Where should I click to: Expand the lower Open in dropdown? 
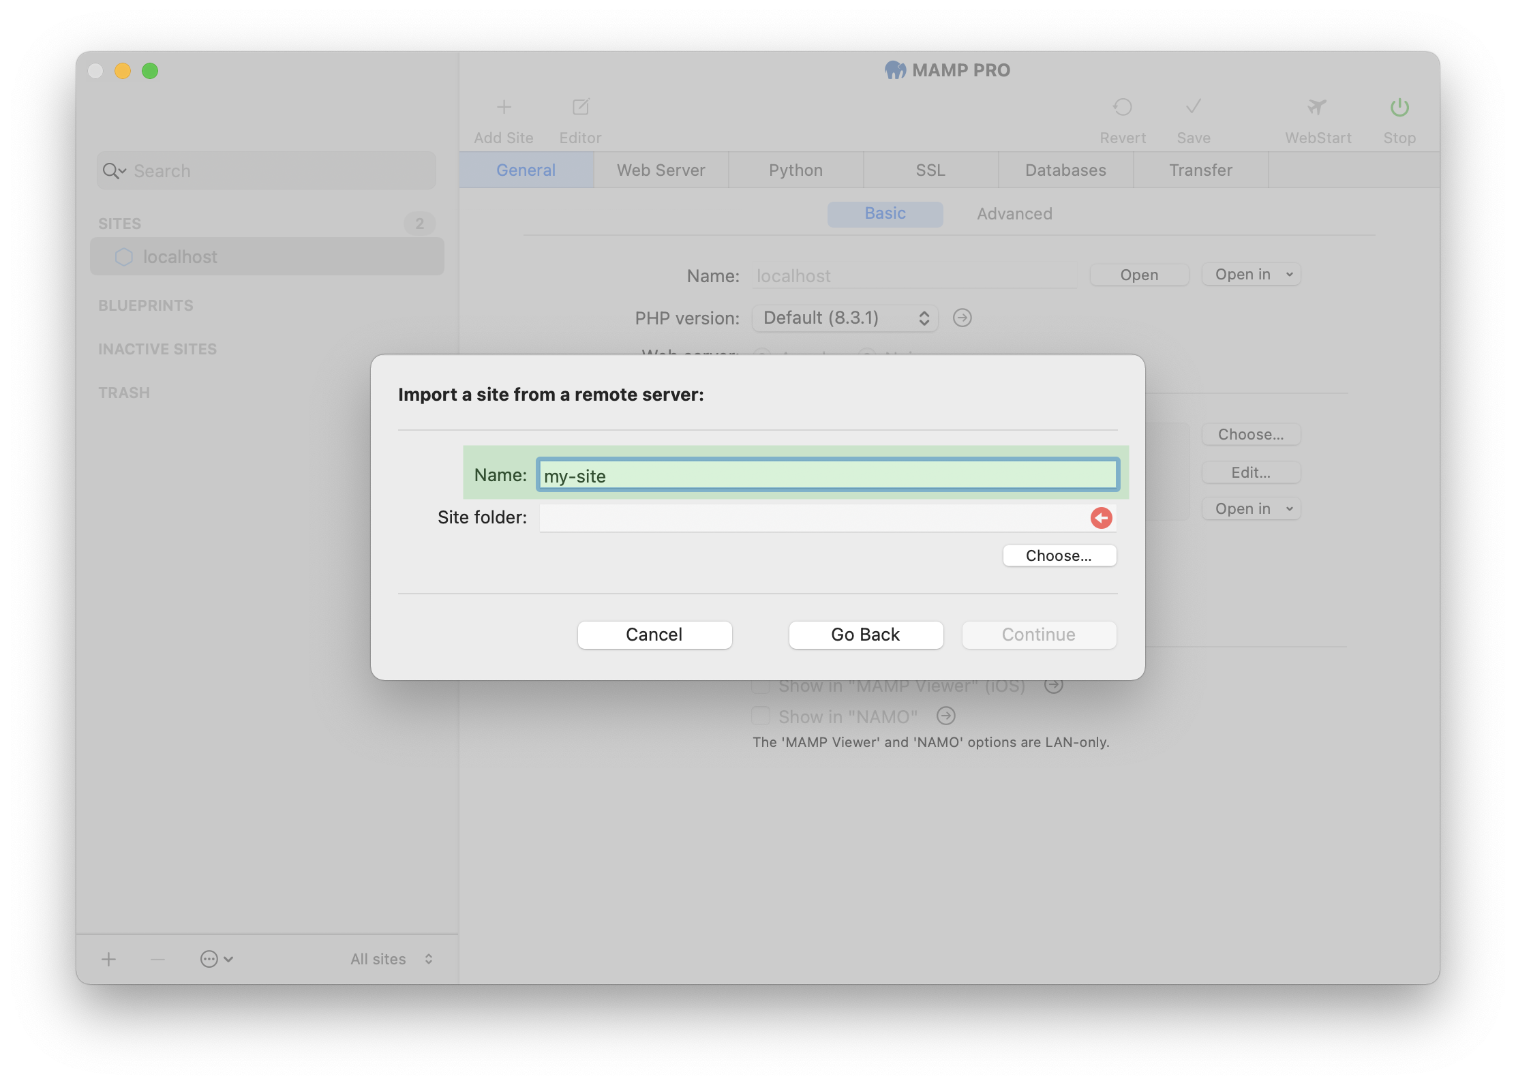(1251, 509)
